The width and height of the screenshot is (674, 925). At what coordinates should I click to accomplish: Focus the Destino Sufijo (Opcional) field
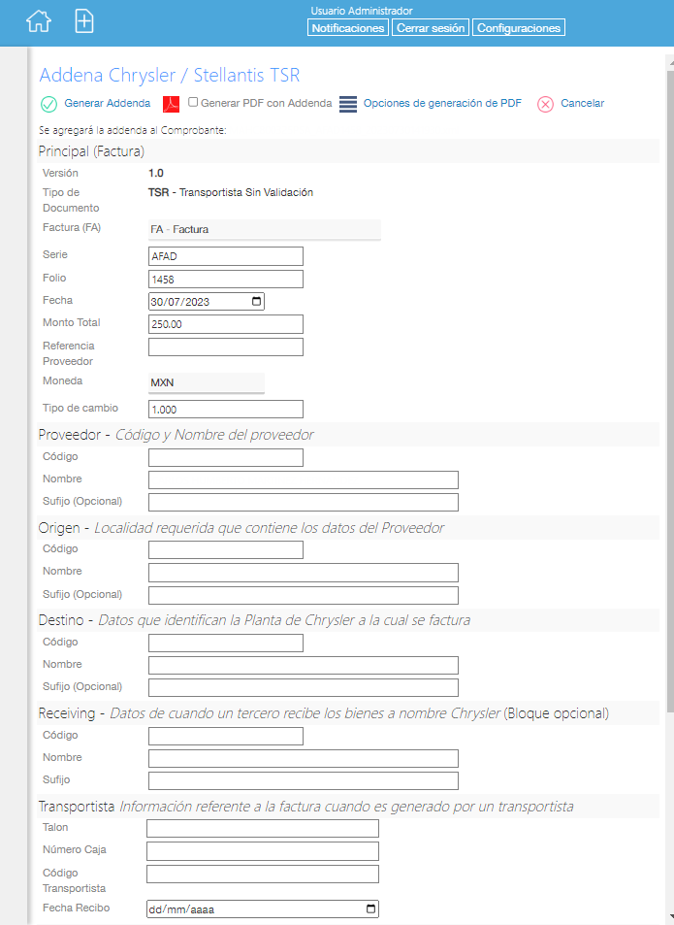(304, 688)
